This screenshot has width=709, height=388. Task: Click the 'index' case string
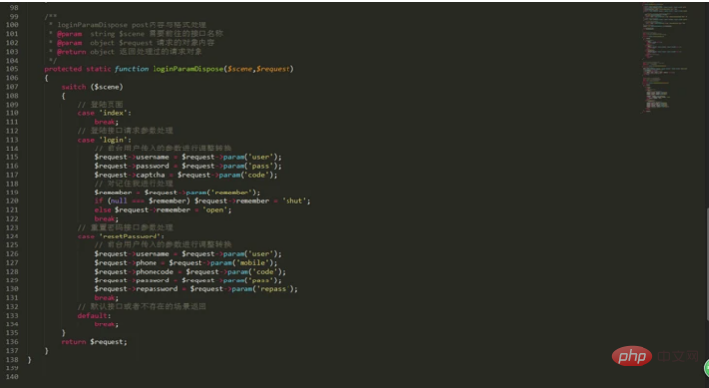tap(113, 113)
